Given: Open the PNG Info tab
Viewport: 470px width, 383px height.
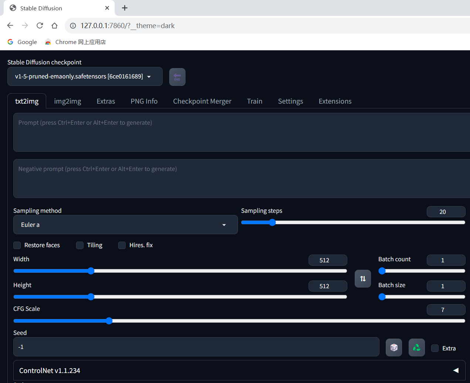Looking at the screenshot, I should coord(144,101).
